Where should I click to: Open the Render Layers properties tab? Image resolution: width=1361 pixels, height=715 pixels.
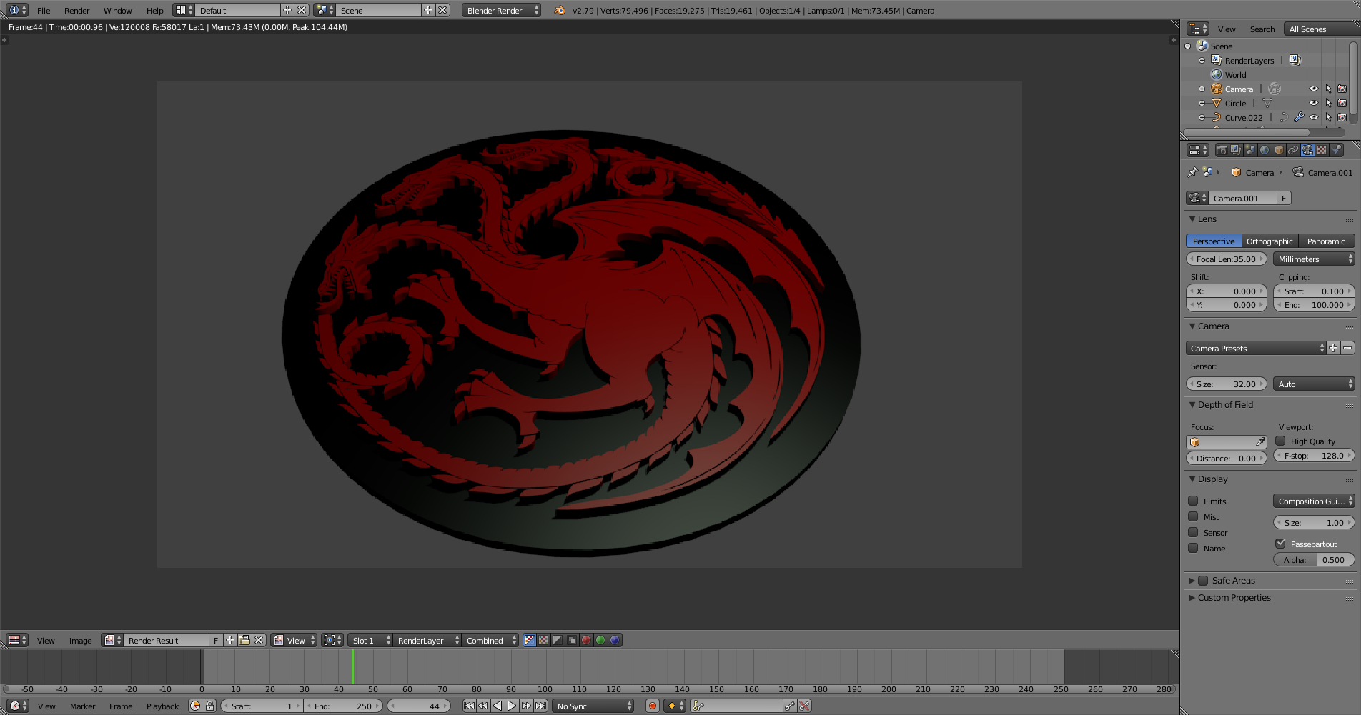pos(1236,150)
